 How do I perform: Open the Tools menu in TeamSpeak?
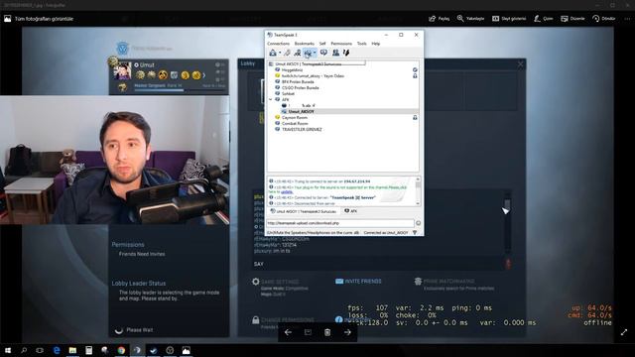click(361, 44)
